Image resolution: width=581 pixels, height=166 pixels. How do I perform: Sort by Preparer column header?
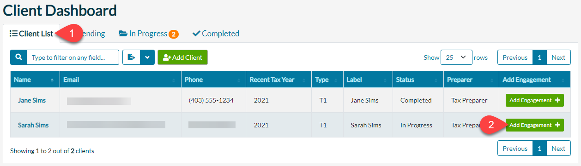click(471, 80)
